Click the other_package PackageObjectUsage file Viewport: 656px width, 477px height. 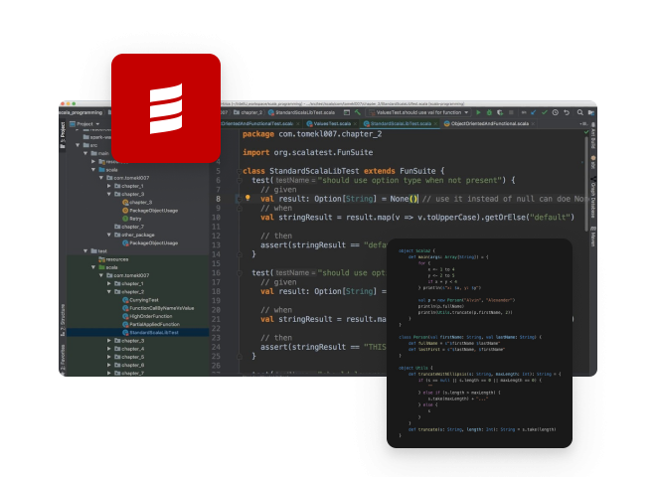(150, 243)
